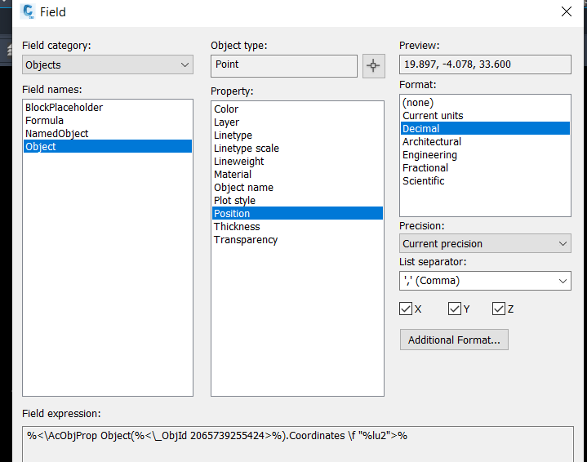
Task: Click the select object crosshair icon
Action: tap(373, 66)
